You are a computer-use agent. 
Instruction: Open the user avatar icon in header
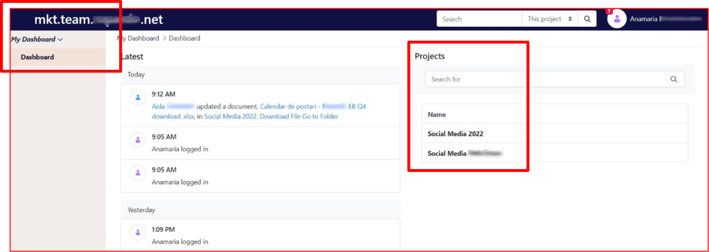617,19
